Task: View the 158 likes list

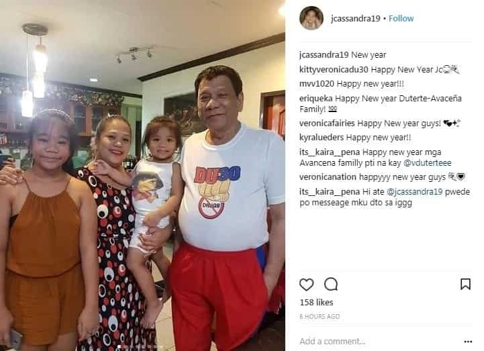Action: (316, 302)
